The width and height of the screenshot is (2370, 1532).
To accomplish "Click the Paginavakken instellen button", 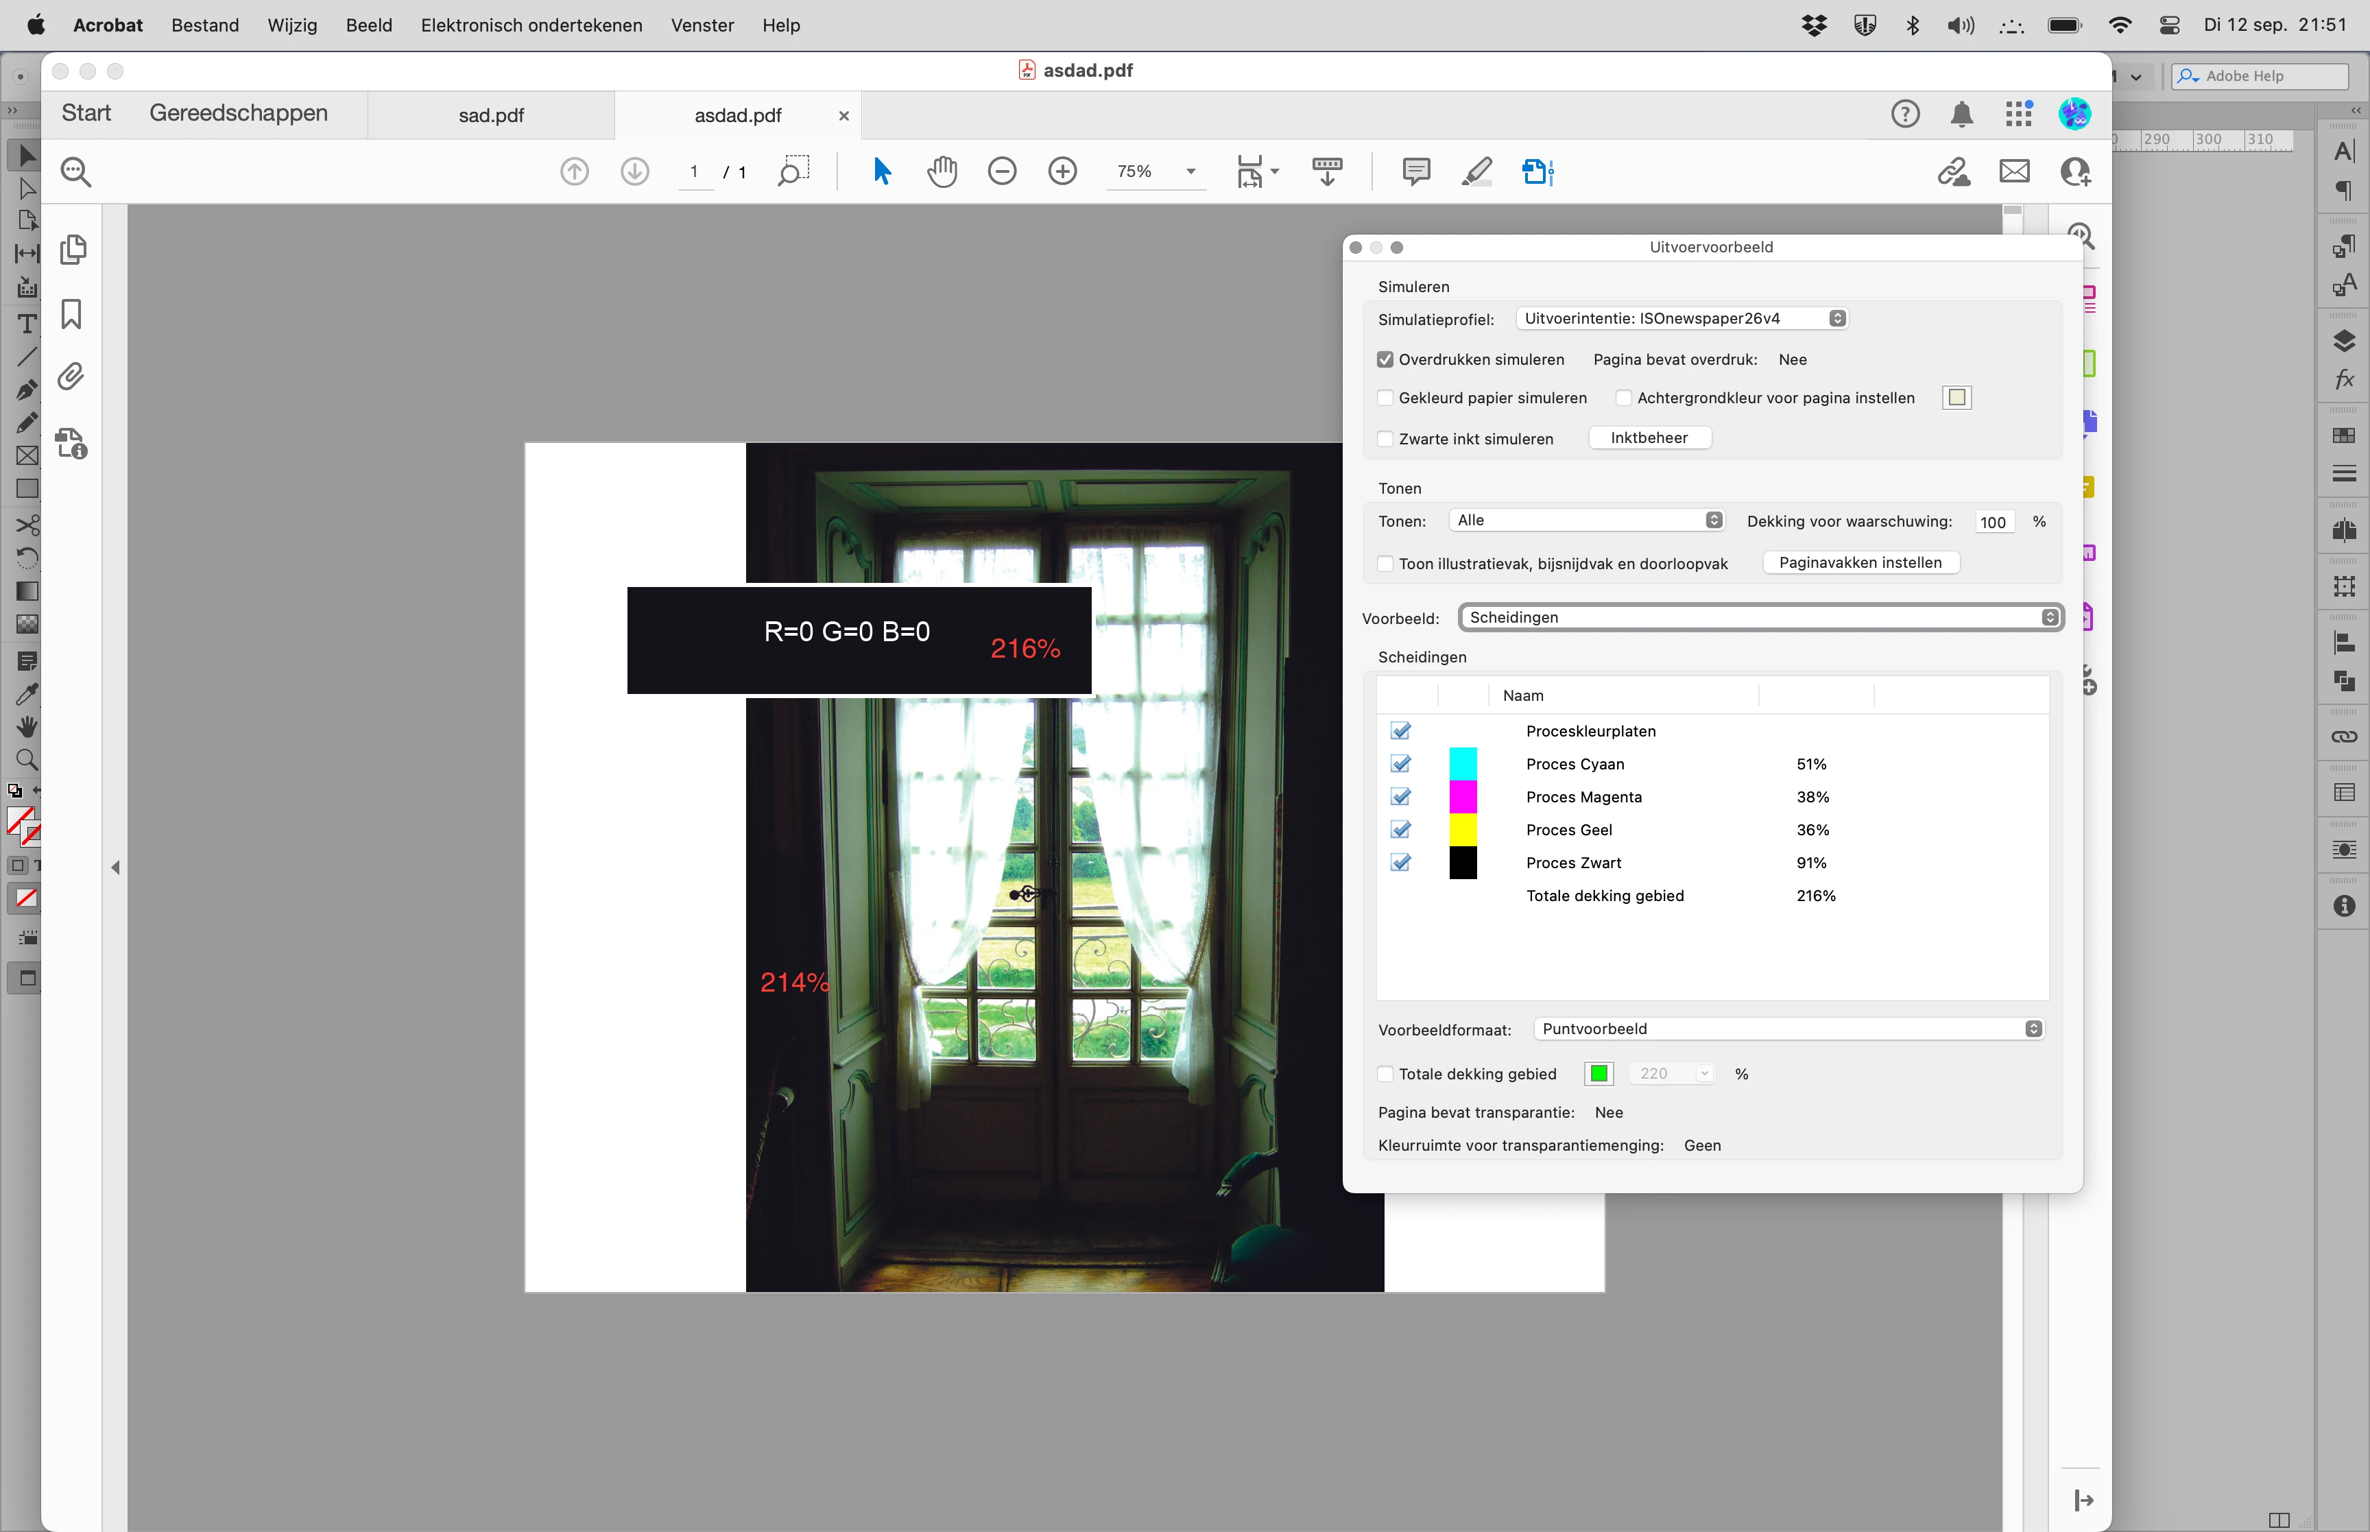I will [x=1860, y=563].
